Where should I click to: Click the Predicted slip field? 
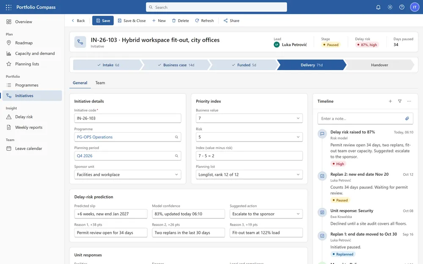click(110, 214)
